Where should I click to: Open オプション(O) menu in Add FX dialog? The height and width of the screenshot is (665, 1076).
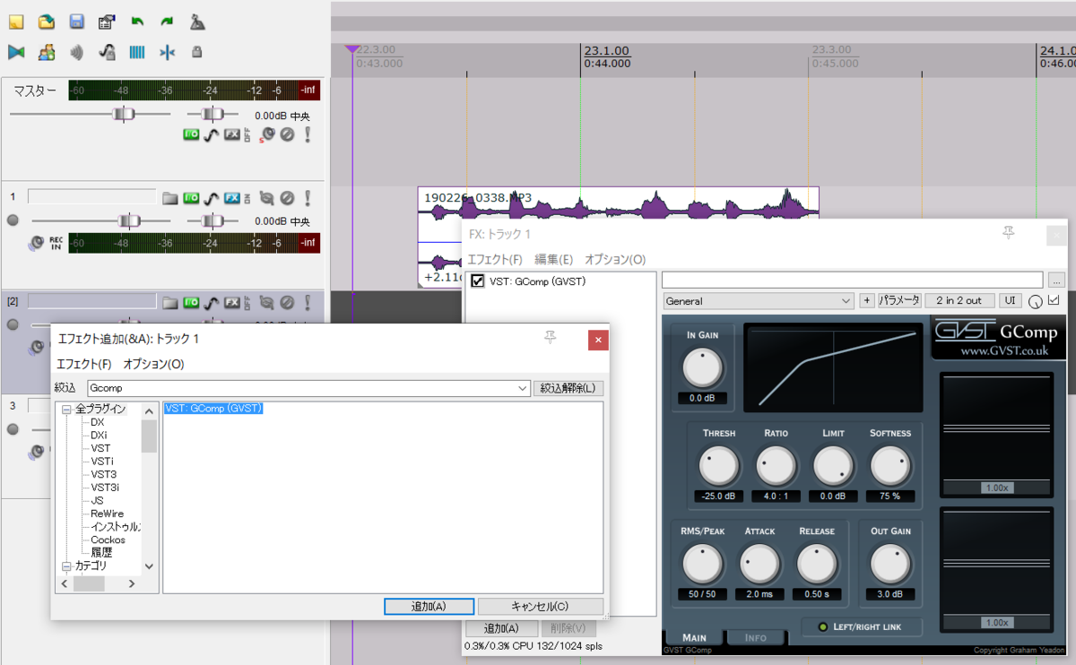tap(153, 364)
